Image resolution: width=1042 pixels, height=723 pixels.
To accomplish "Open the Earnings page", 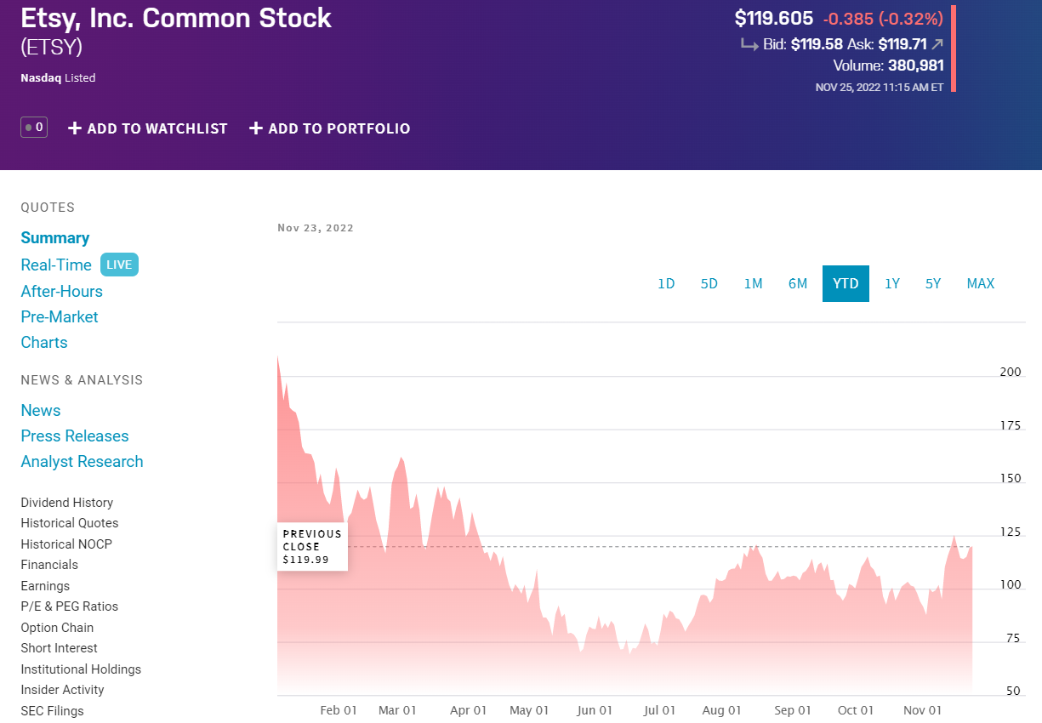I will 45,586.
